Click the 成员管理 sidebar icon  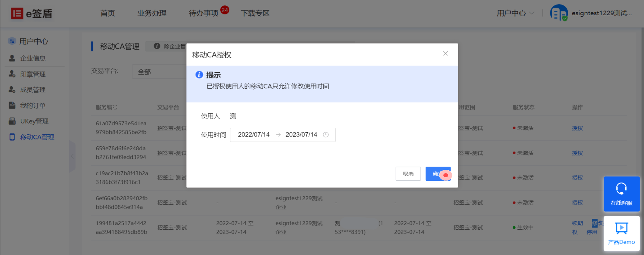pos(12,89)
